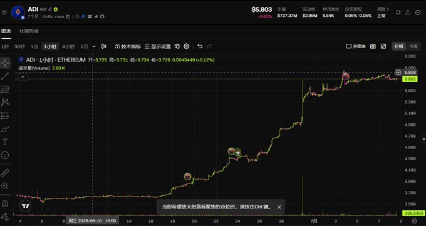Select the crosshair cursor tool
Screen dimensions: 426x226
tap(5, 63)
